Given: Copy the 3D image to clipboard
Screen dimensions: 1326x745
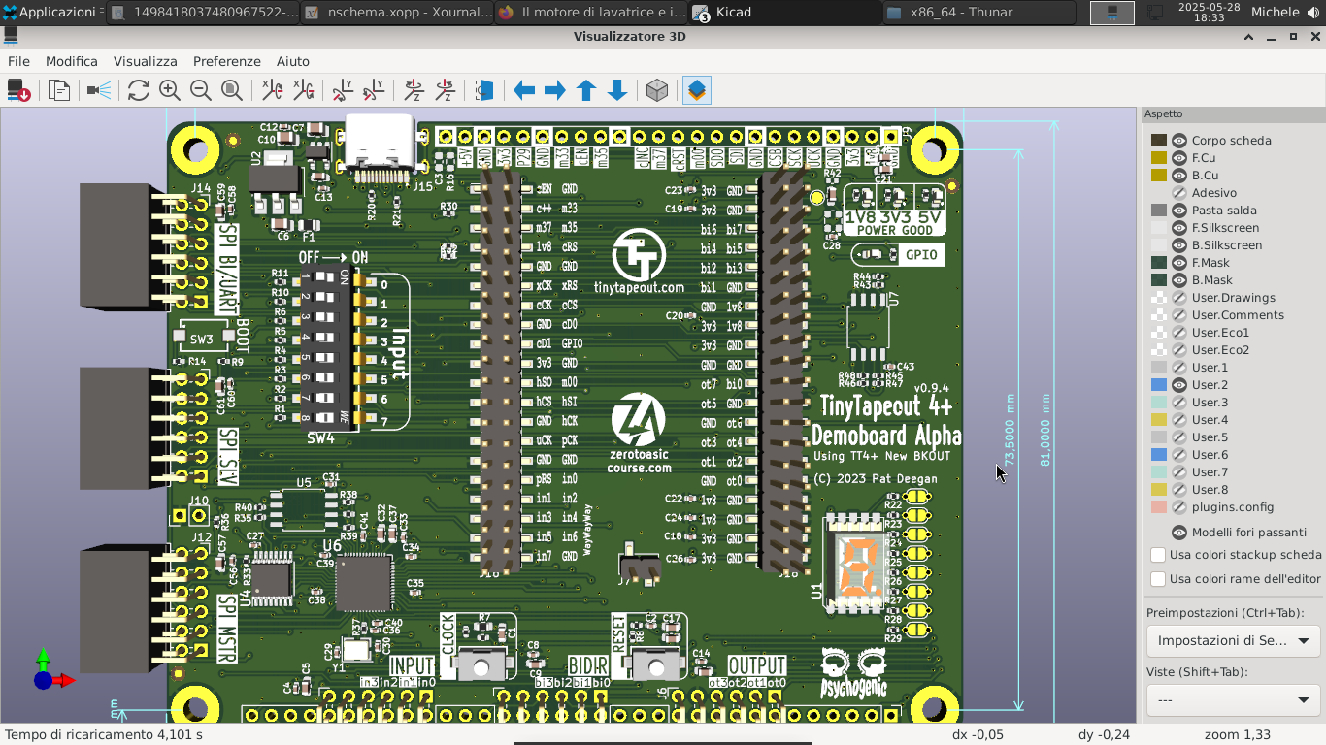Looking at the screenshot, I should (x=59, y=90).
